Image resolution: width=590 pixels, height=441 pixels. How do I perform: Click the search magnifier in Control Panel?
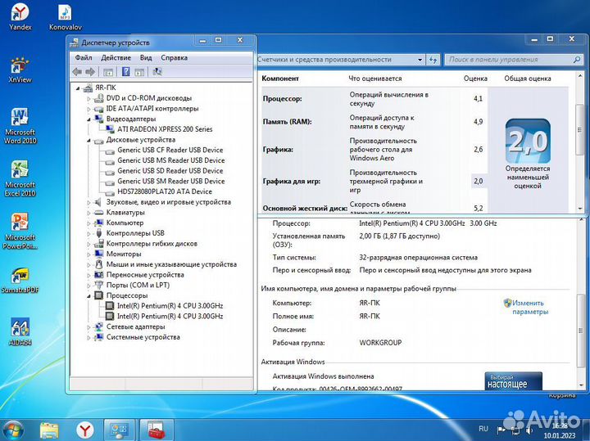[x=577, y=60]
